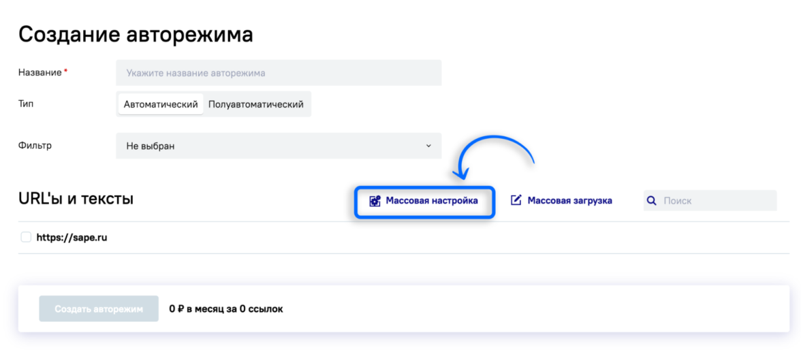801x352 pixels.
Task: Select the Автоматический type option
Action: point(161,104)
